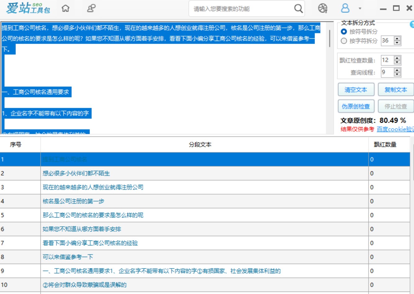
Task: Click the 分段文本 column header
Action: (200, 145)
